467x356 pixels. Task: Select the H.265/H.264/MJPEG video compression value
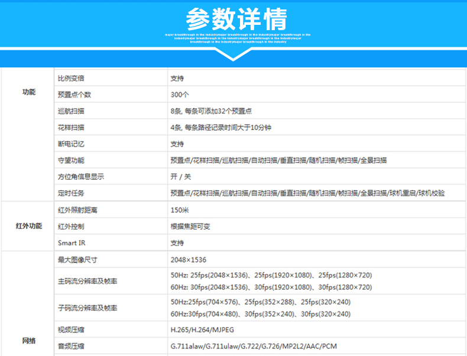pos(198,330)
